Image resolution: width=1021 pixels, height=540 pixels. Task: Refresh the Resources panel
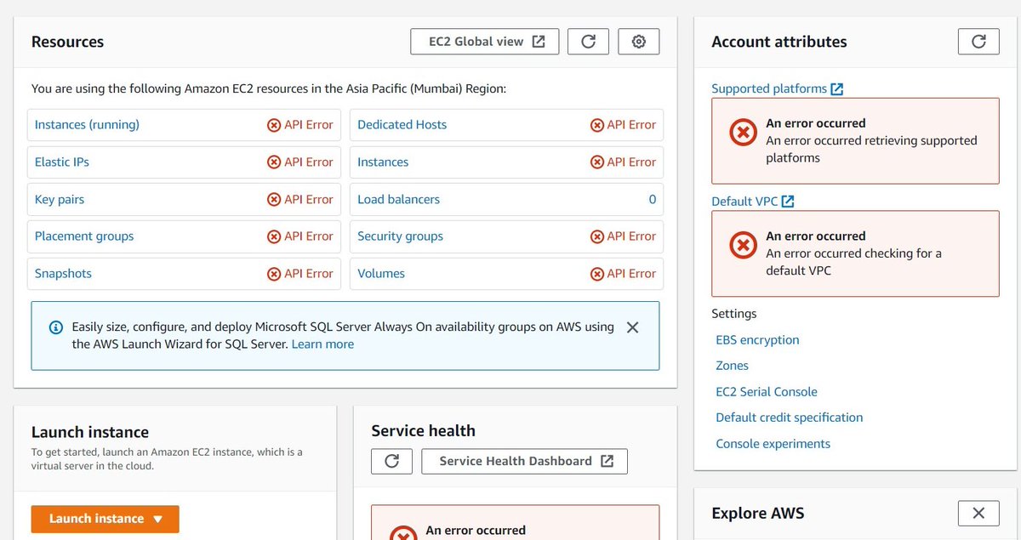point(588,42)
